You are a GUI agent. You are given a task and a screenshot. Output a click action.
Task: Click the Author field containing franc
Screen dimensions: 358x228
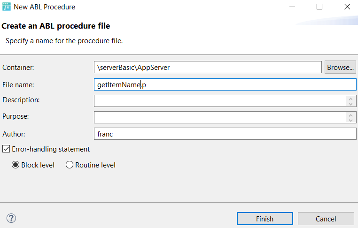point(225,134)
